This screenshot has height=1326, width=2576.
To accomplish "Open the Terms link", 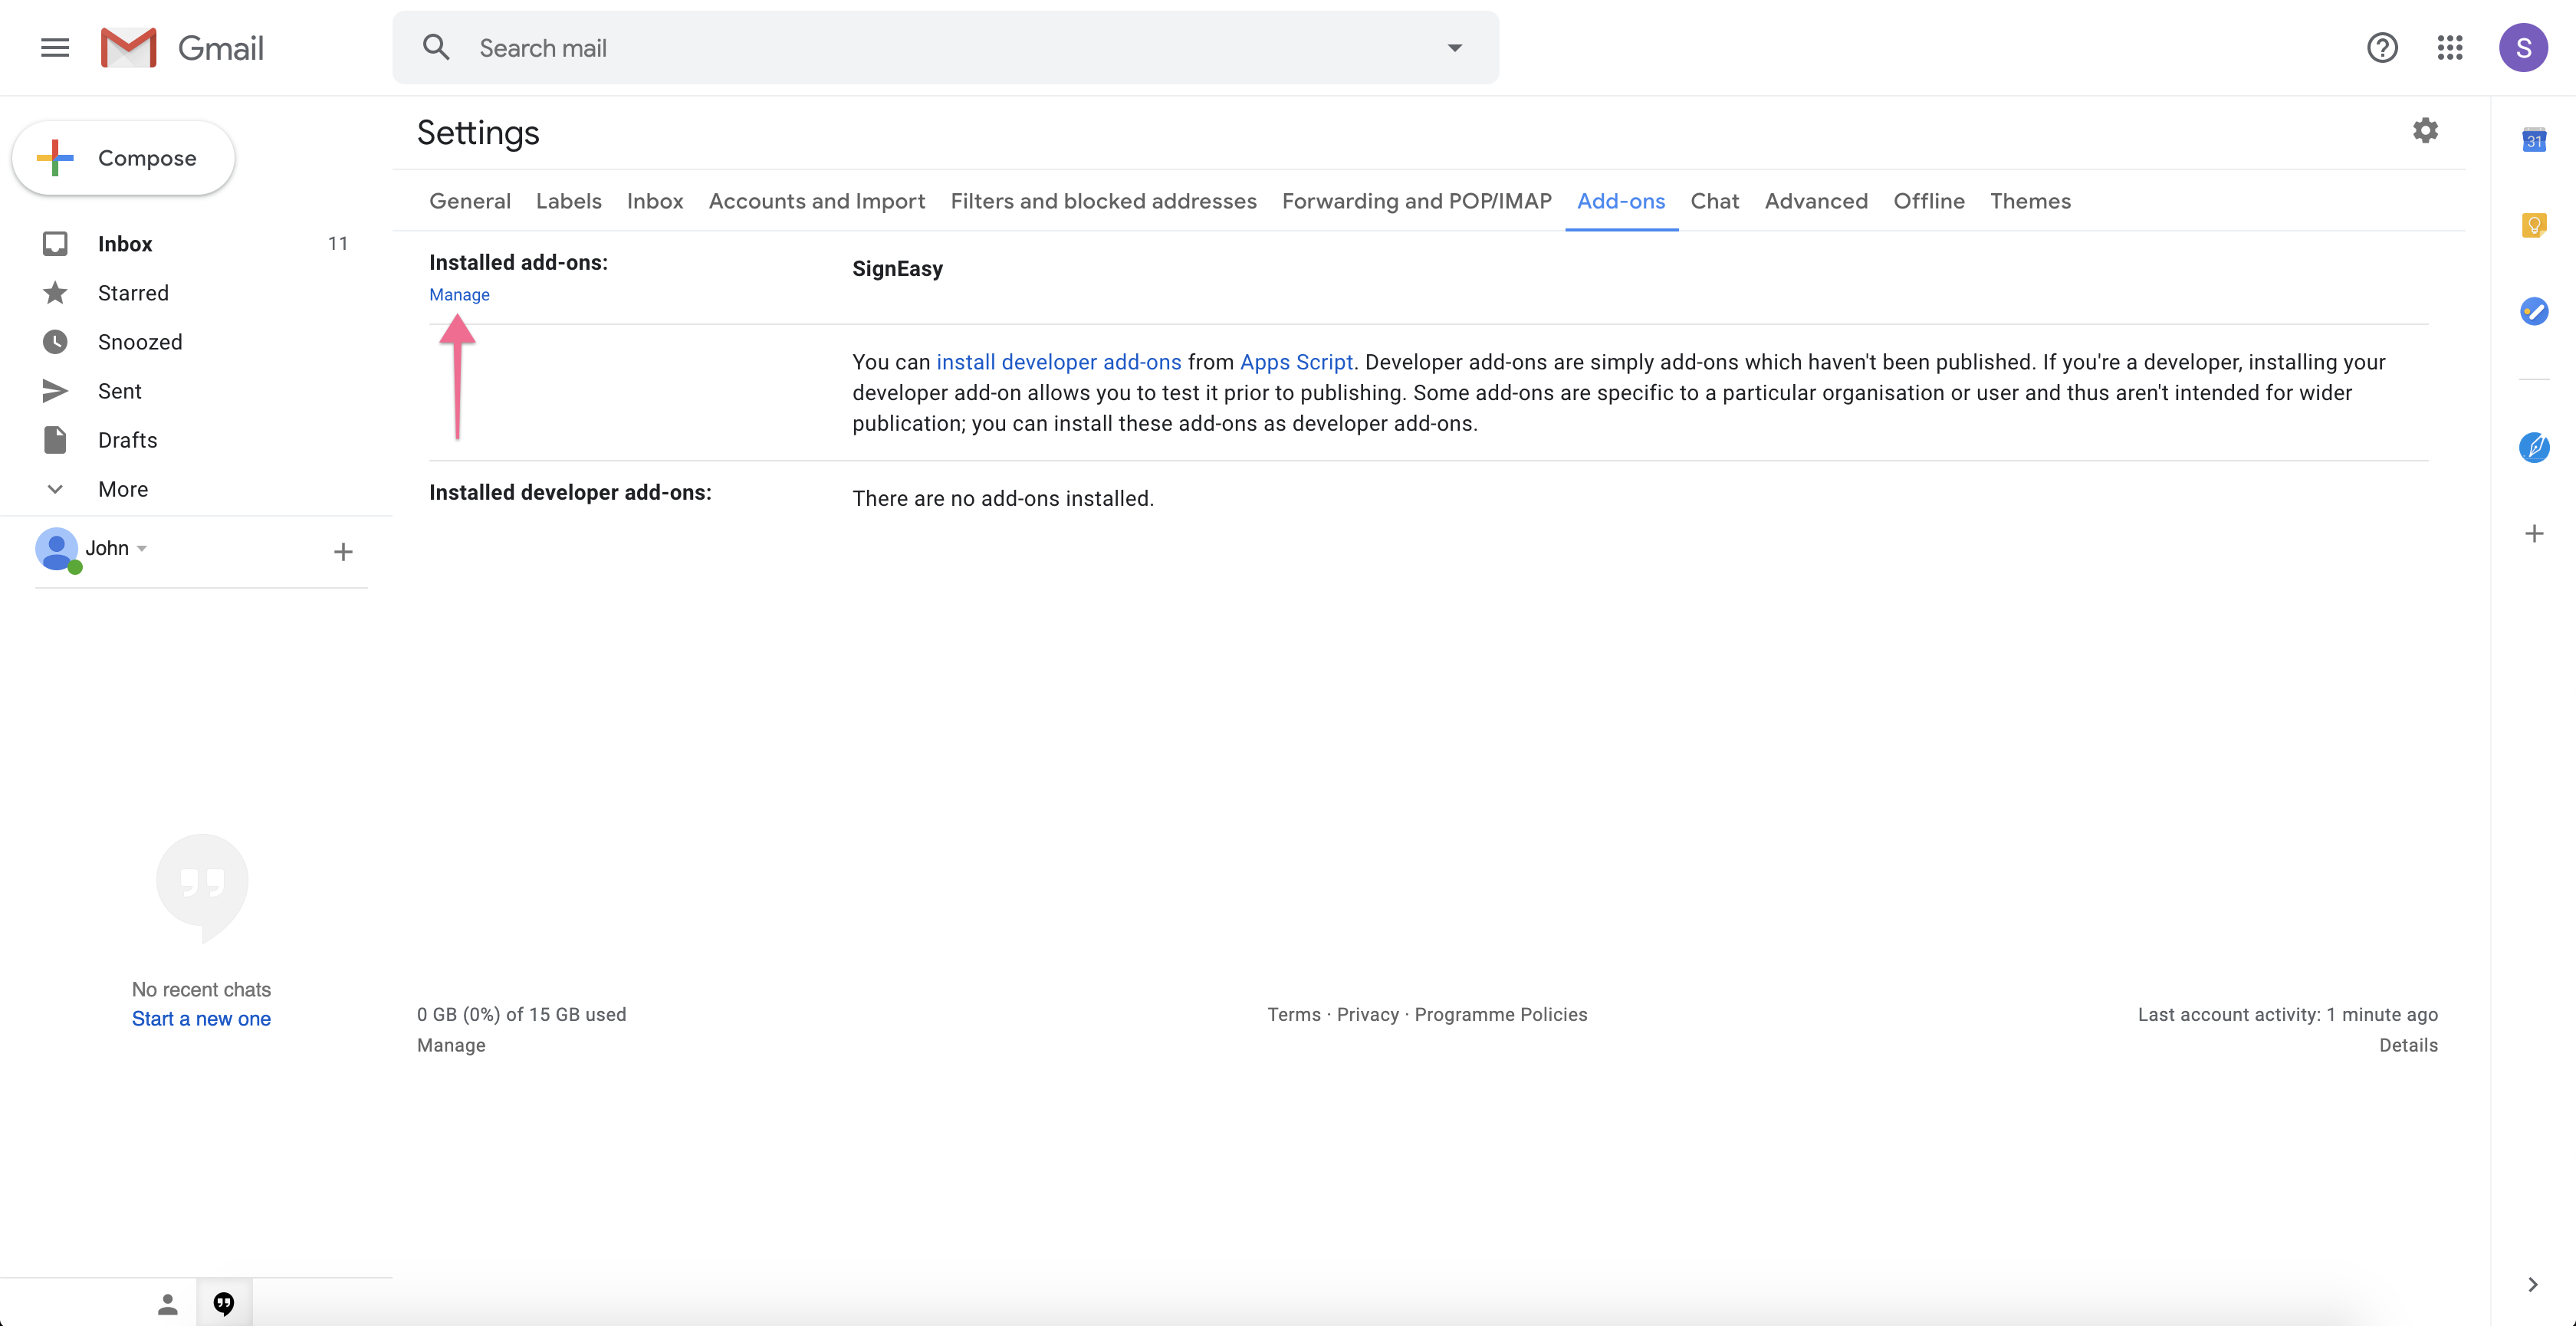I will pos(1294,1015).
